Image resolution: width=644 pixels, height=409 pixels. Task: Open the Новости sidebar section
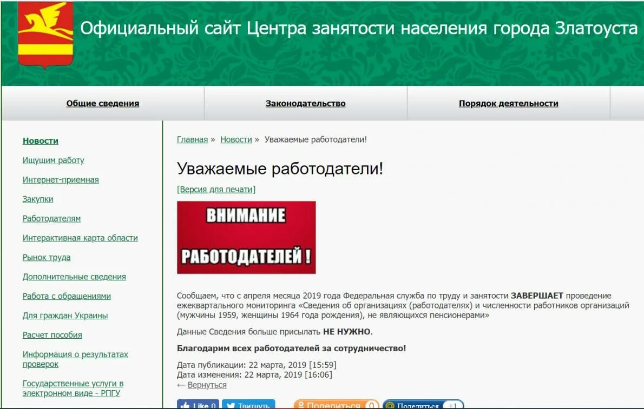[40, 140]
